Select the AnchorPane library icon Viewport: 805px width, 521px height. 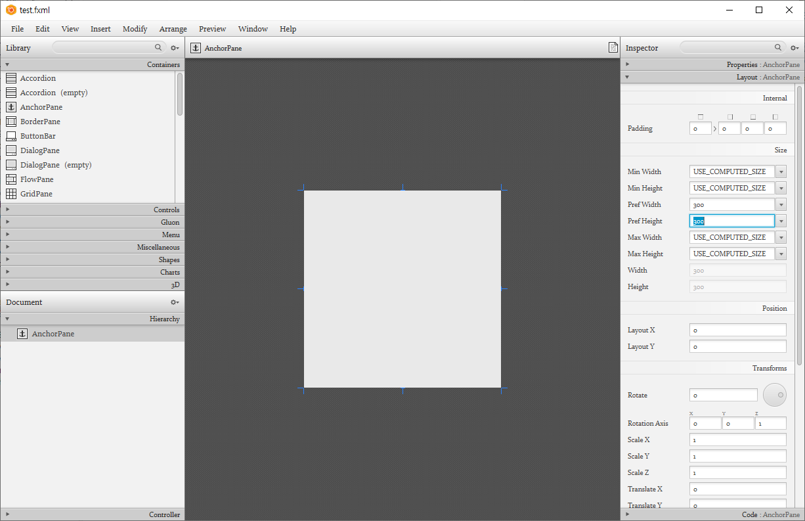click(11, 106)
